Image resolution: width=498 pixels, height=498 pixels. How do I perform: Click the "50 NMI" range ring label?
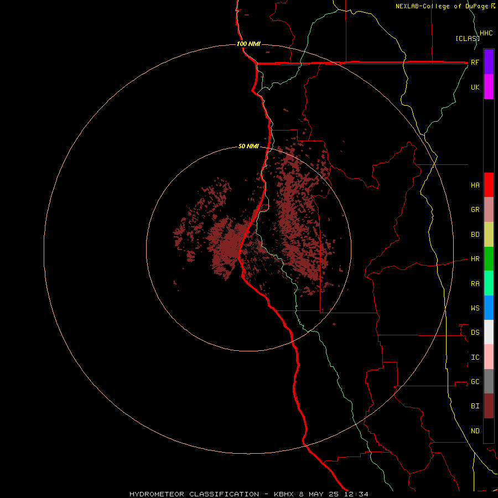click(248, 147)
